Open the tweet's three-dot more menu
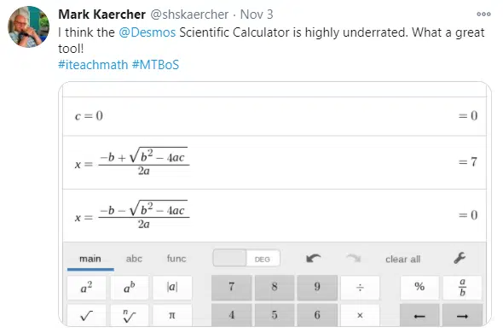Image resolution: width=503 pixels, height=333 pixels. tap(483, 15)
